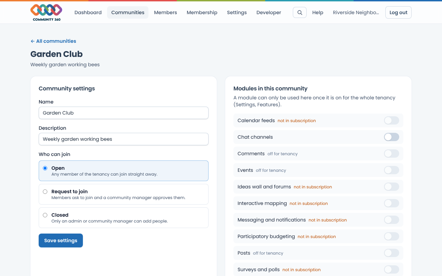
Task: Go to the Communities tab
Action: pyautogui.click(x=128, y=12)
